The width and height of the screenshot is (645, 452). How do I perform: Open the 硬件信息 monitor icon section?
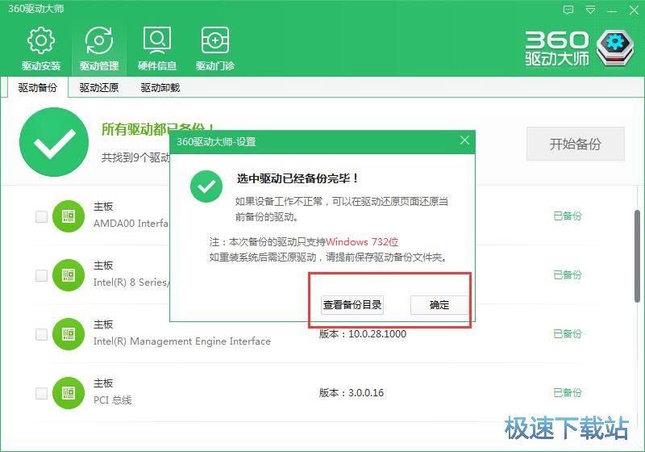tap(156, 48)
